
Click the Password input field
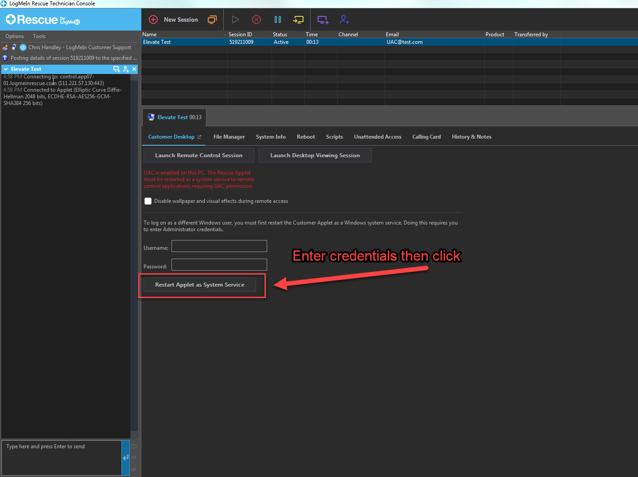click(x=219, y=265)
